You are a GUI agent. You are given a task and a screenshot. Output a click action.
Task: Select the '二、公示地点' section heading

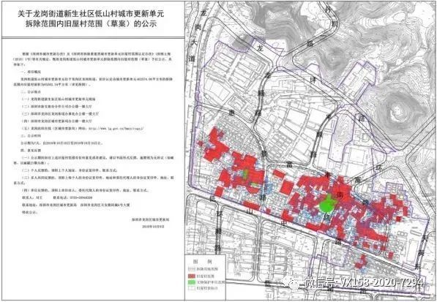click(31, 92)
